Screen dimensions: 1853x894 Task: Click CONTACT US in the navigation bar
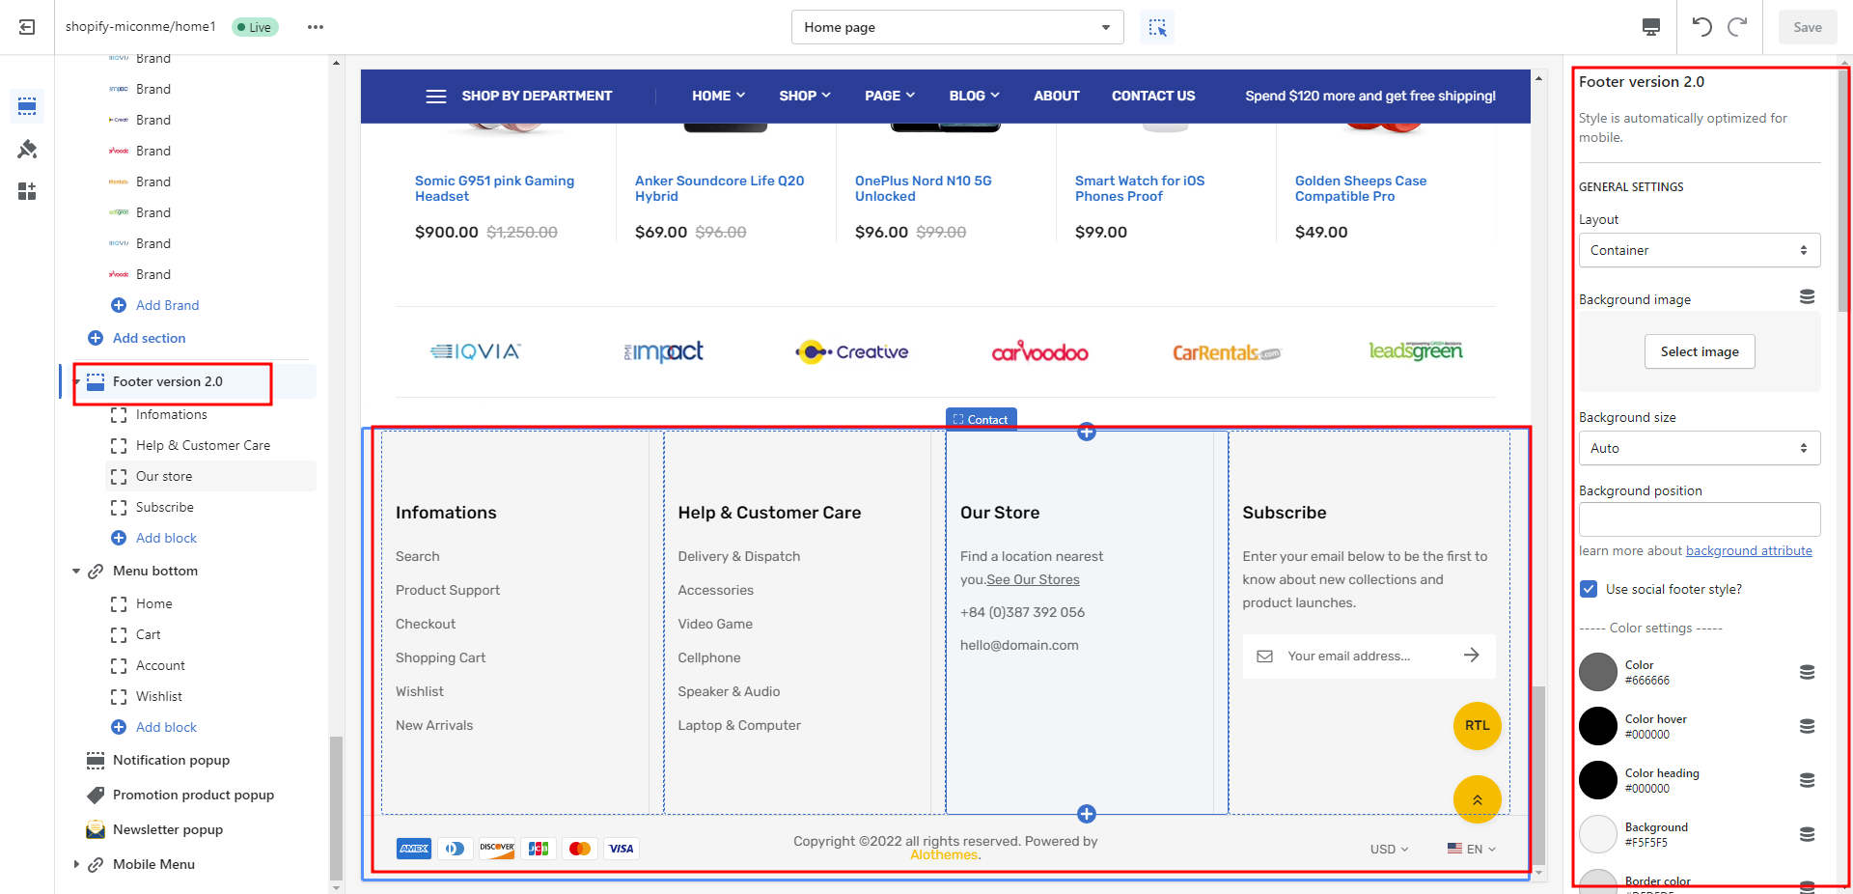pyautogui.click(x=1152, y=96)
